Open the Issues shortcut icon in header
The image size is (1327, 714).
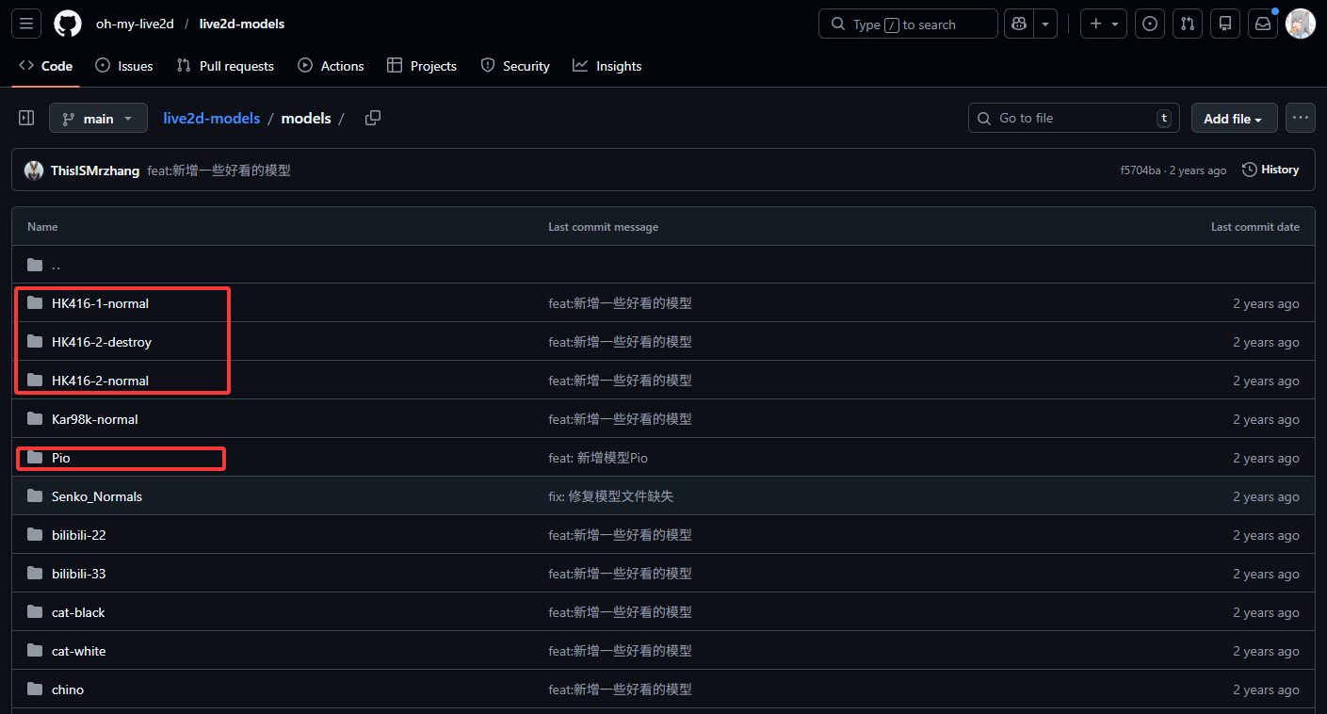pos(1149,24)
